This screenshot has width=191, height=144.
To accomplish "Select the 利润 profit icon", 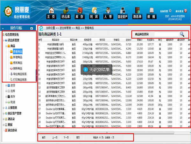I will point(94,13).
